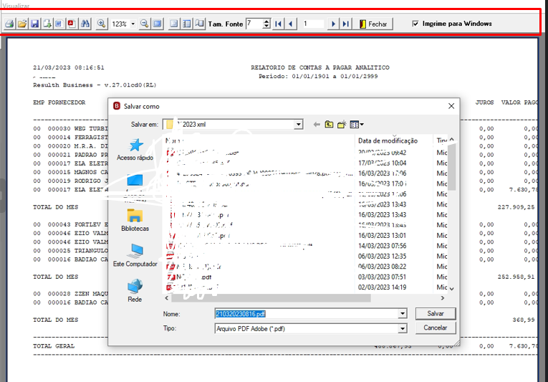Jump to the first page of report

[278, 24]
